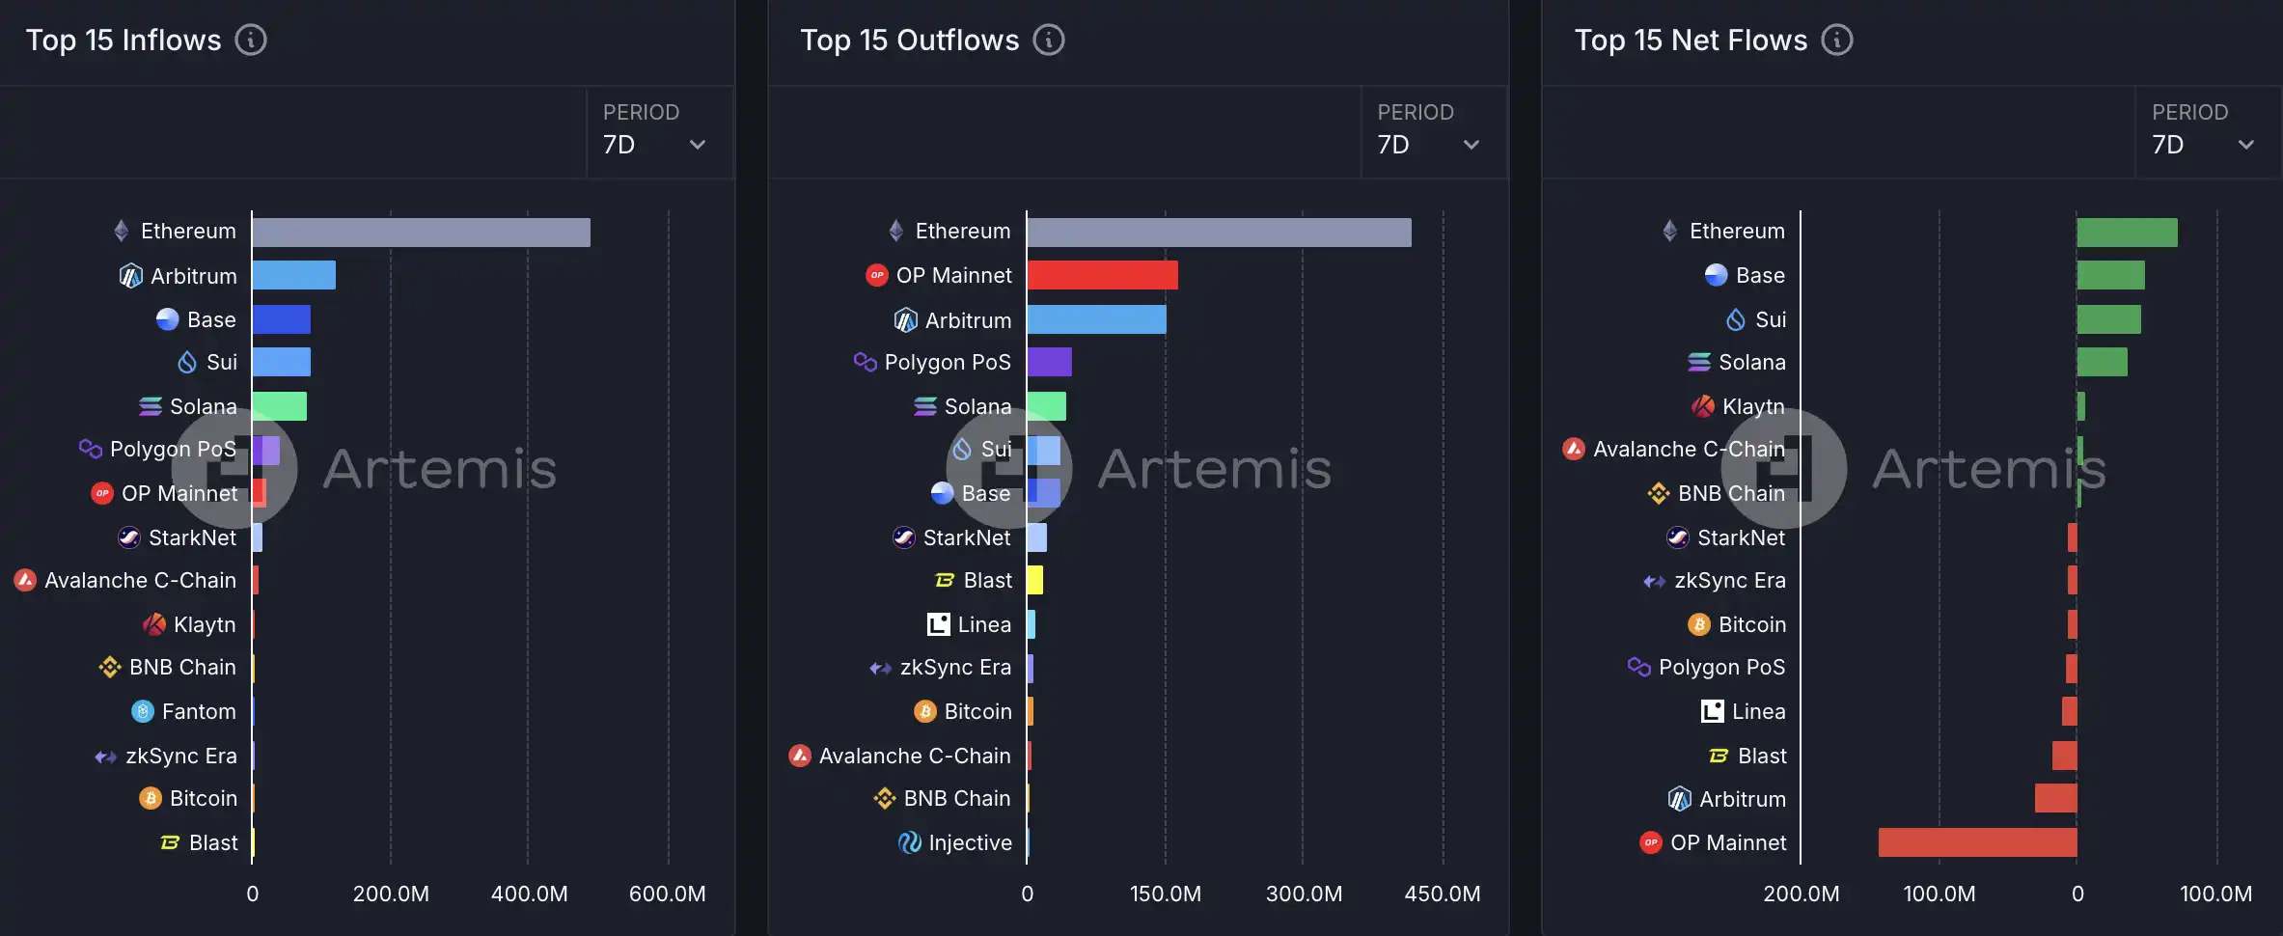
Task: Click the Avalanche C-Chain icon in Inflows chart
Action: point(25,580)
